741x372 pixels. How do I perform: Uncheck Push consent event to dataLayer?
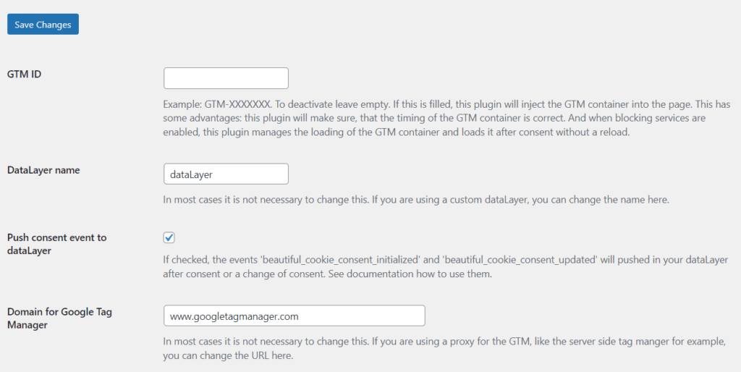click(169, 237)
